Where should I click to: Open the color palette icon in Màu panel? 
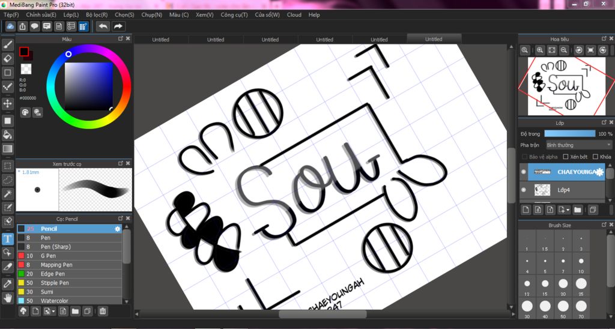coord(25,112)
